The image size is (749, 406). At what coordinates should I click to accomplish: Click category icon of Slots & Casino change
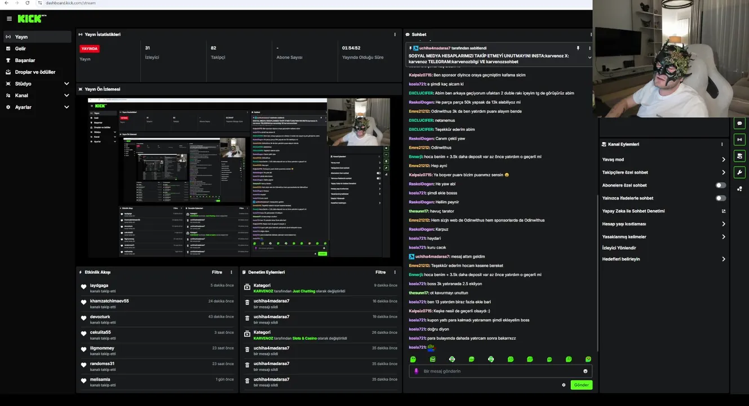pyautogui.click(x=247, y=334)
